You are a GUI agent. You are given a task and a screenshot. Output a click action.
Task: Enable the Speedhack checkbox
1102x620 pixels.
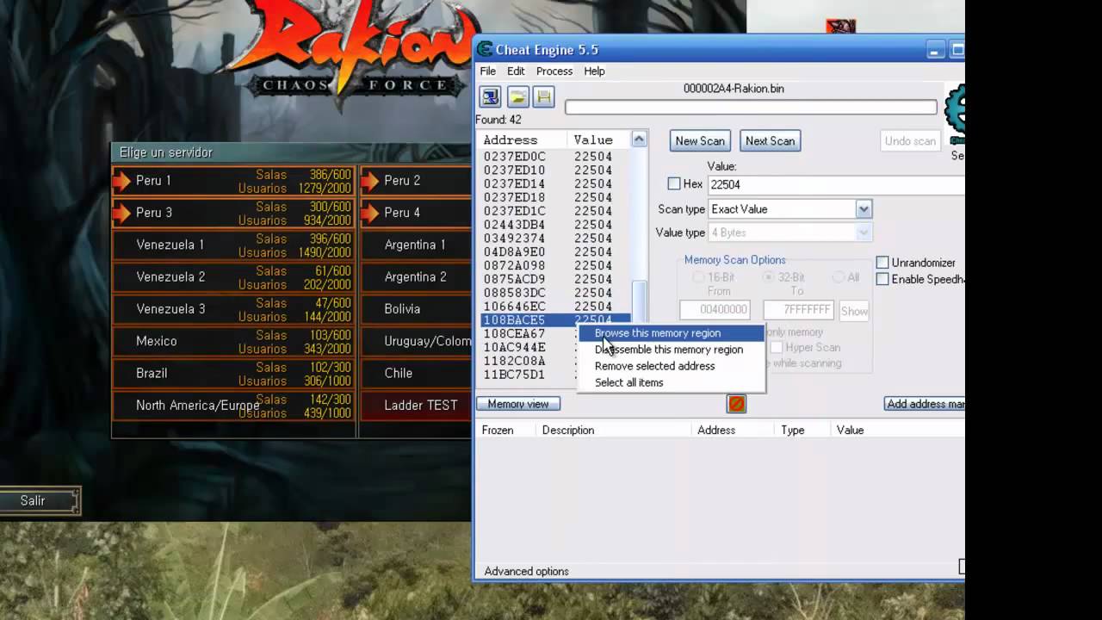[x=882, y=279]
